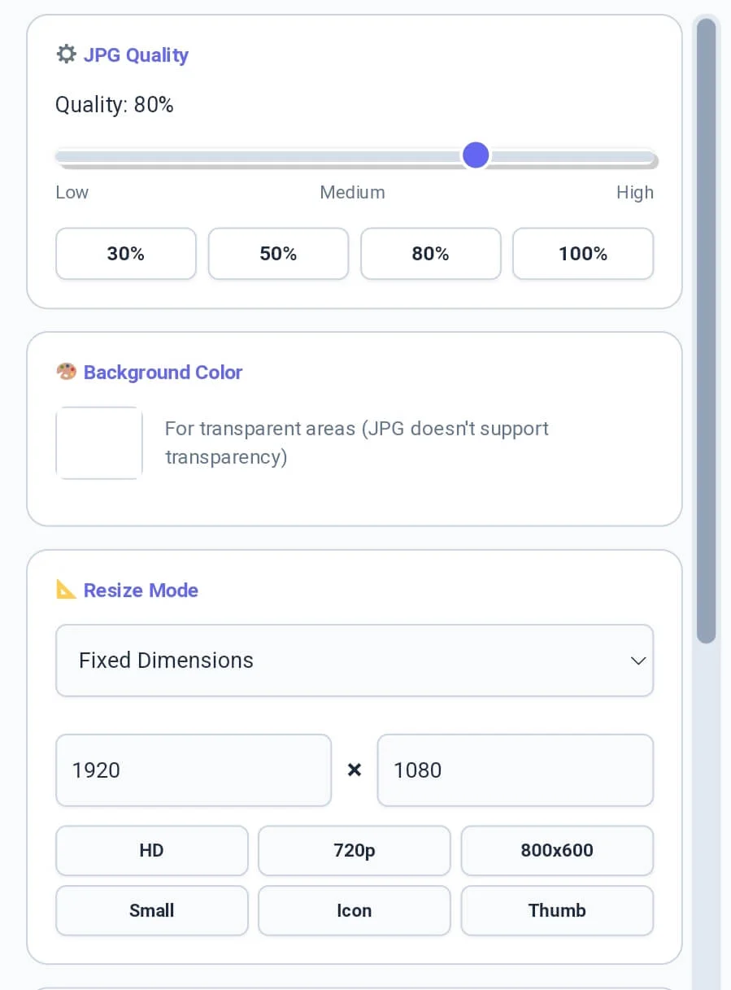Apply the 720p size preset

pos(354,851)
